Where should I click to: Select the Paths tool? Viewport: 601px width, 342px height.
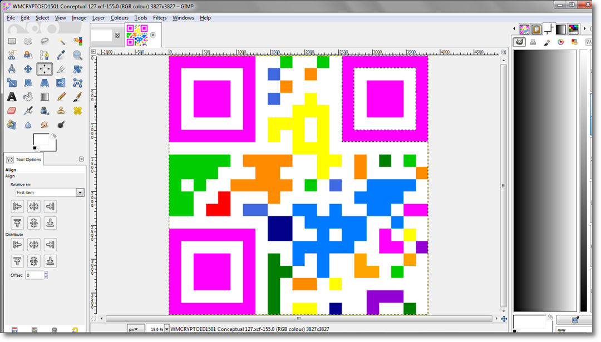click(45, 55)
